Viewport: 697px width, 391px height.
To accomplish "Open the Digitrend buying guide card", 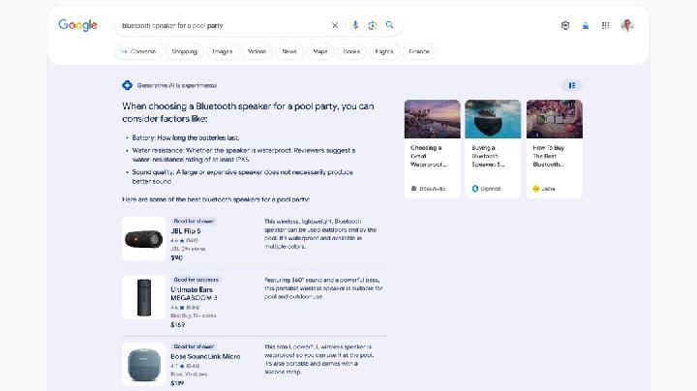I will [x=493, y=149].
